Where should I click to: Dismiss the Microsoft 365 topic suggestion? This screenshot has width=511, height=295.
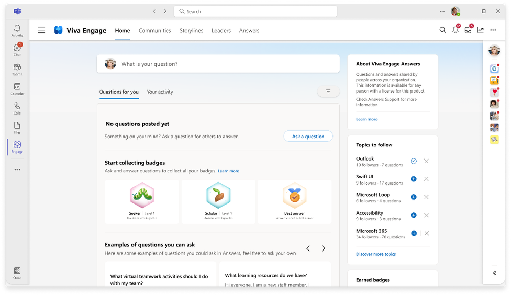tap(426, 233)
